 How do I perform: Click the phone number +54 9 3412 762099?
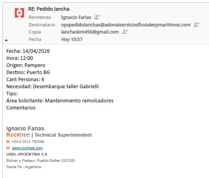[x=28, y=142]
